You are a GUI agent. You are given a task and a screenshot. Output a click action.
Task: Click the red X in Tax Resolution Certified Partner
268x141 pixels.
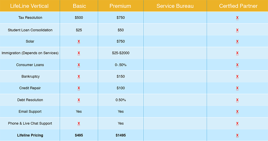[x=237, y=18]
